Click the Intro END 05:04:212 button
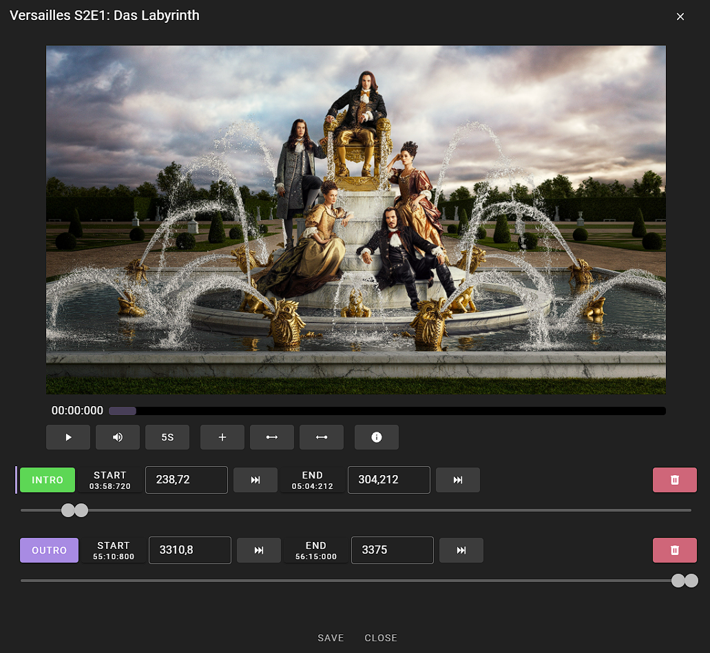Viewport: 710px width, 653px height. click(x=313, y=480)
